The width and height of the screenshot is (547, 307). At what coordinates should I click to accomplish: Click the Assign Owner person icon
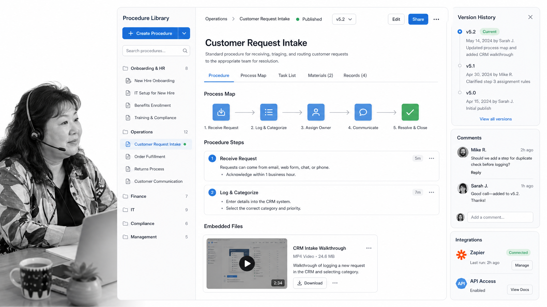pos(316,112)
